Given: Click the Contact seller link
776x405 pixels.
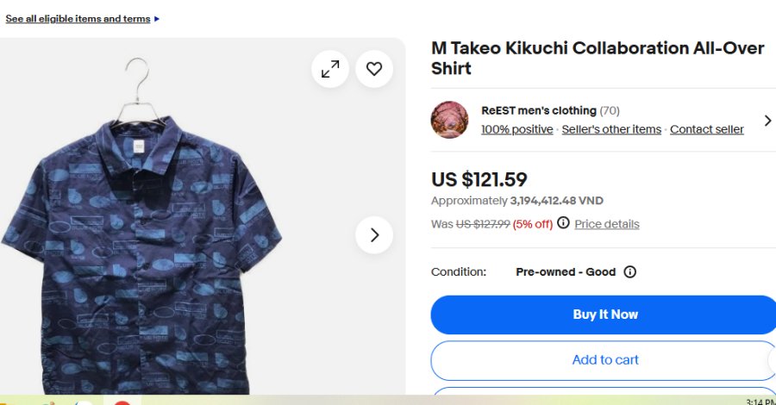Looking at the screenshot, I should (x=706, y=129).
